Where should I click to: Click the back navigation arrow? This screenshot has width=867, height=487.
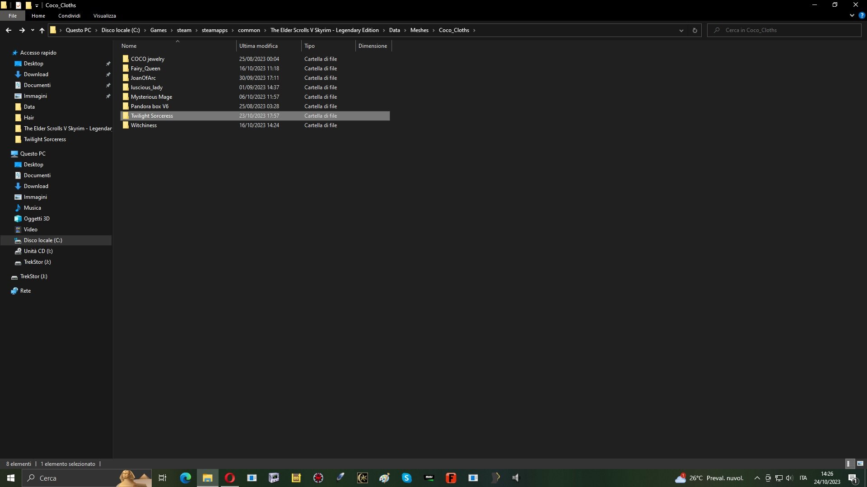8,30
